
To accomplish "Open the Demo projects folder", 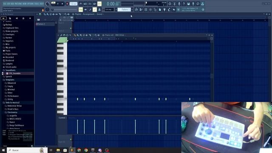I will pos(11,31).
